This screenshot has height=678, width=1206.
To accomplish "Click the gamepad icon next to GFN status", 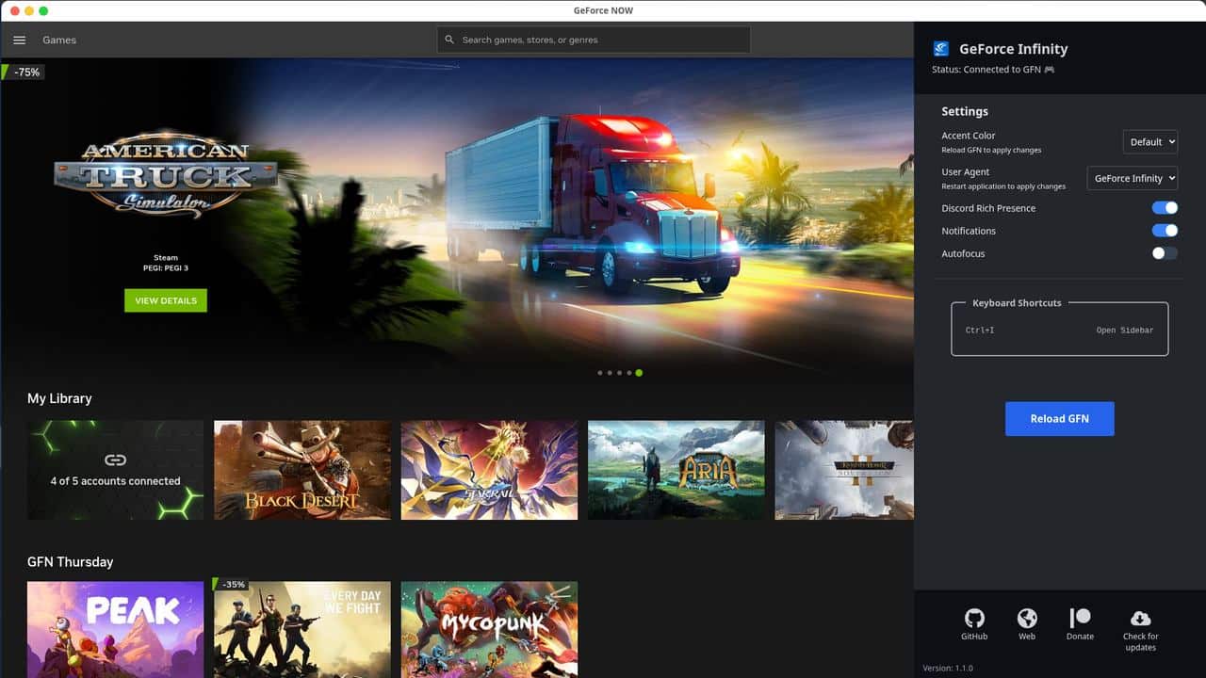I will (1050, 69).
